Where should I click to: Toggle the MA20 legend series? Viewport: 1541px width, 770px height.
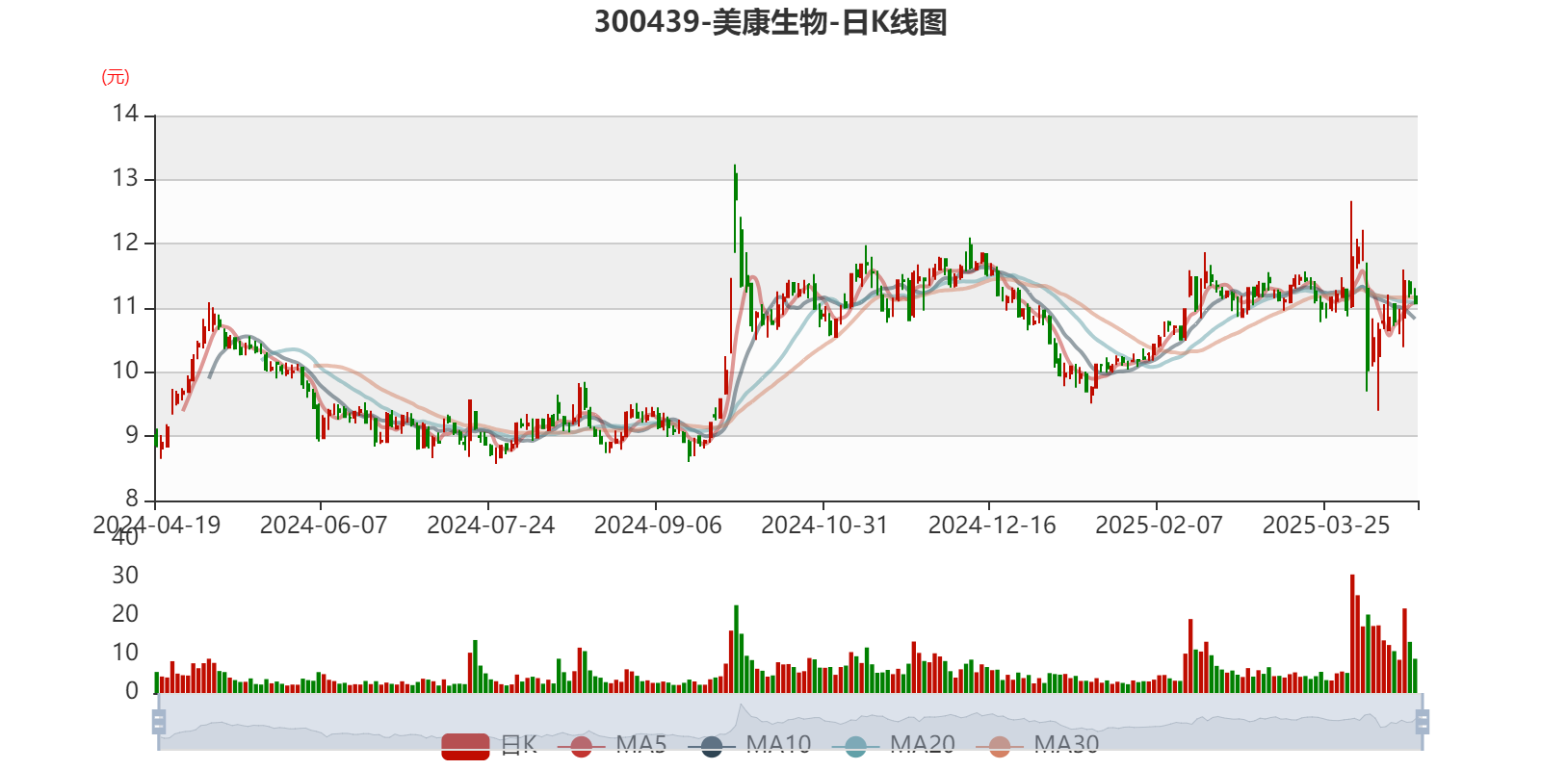(894, 745)
